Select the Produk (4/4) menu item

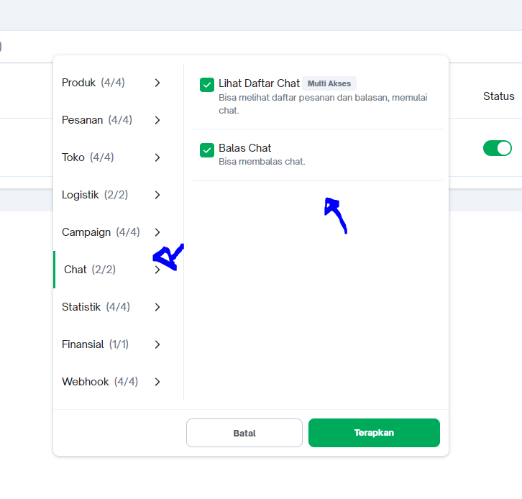tap(93, 83)
